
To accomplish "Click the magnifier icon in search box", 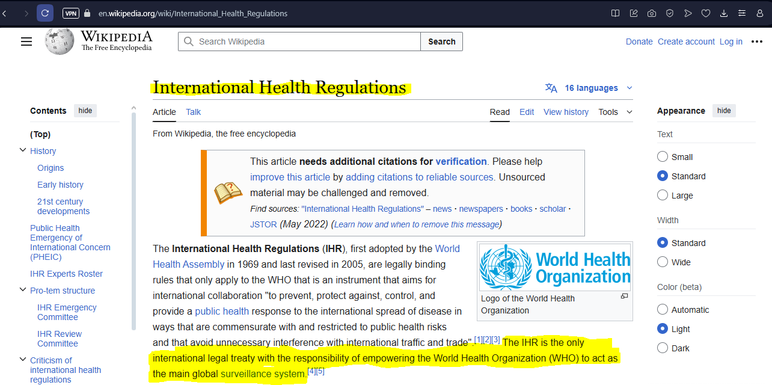I will click(189, 42).
